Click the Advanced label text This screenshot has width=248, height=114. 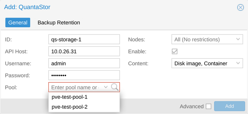point(192,107)
